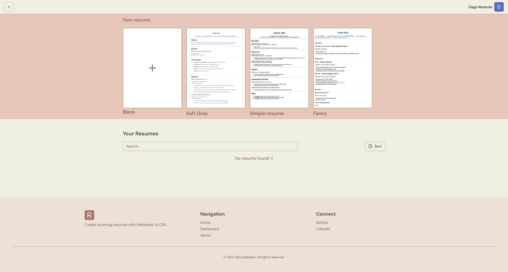Open the Sort options
This screenshot has height=272, width=508.
pyautogui.click(x=374, y=146)
